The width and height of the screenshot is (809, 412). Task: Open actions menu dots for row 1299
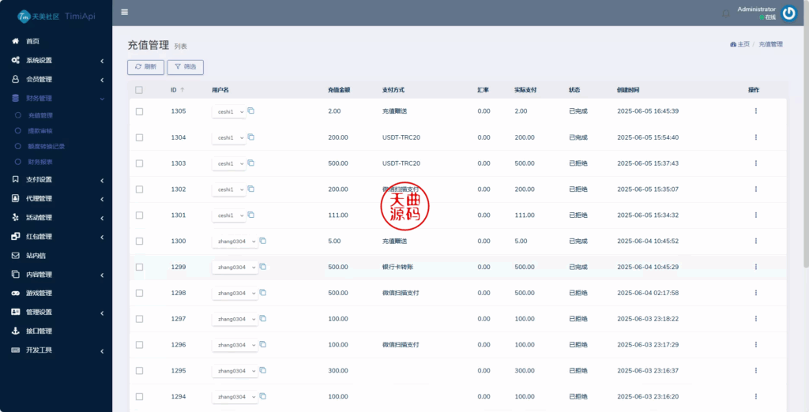756,267
